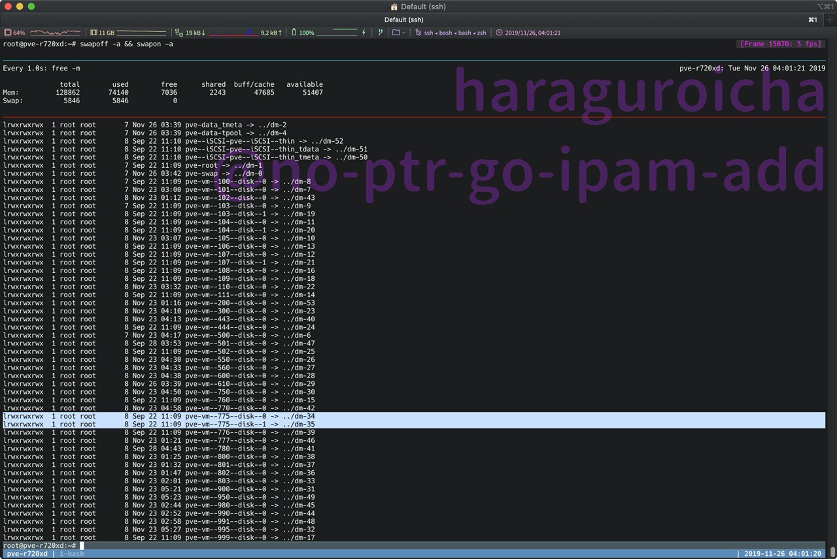Click the pve-vm--102--disk--0 row
This screenshot has height=559, width=837.
click(x=159, y=198)
